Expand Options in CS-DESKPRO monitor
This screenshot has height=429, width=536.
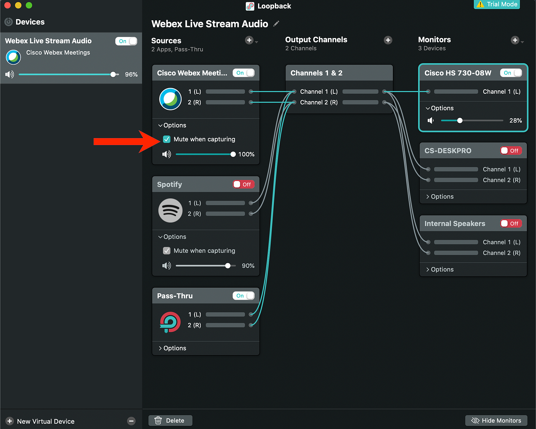point(440,197)
